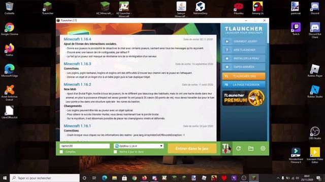Show hidden system tray icons

tap(278, 178)
